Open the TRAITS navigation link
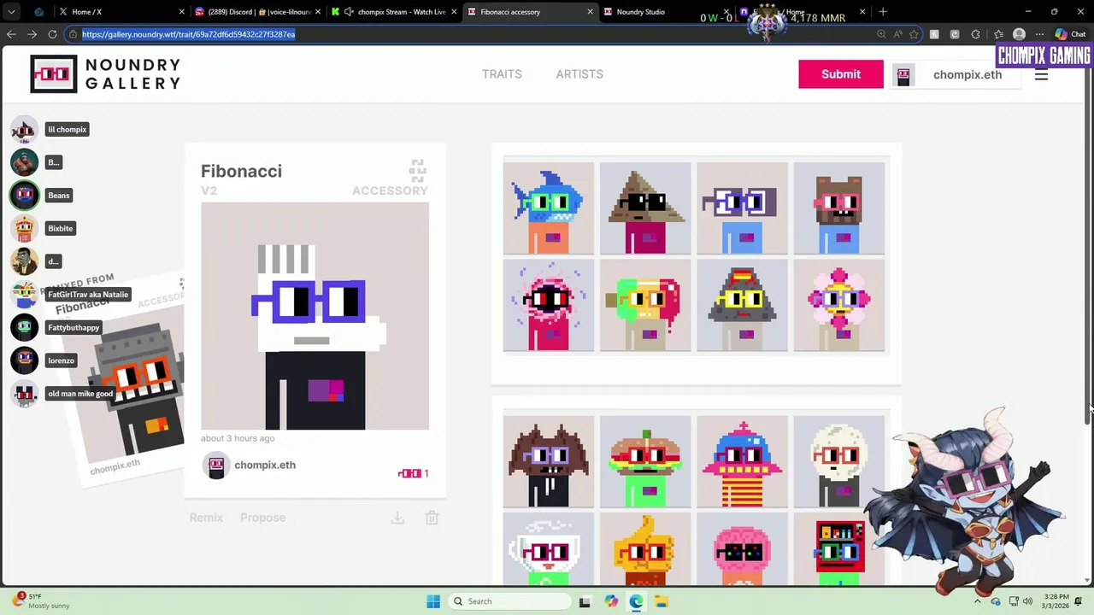1094x615 pixels. pos(502,74)
